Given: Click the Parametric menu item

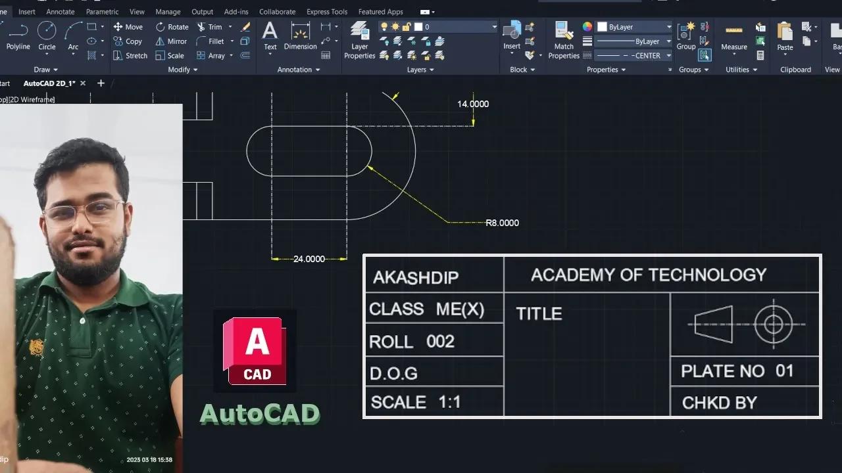Looking at the screenshot, I should pos(102,11).
